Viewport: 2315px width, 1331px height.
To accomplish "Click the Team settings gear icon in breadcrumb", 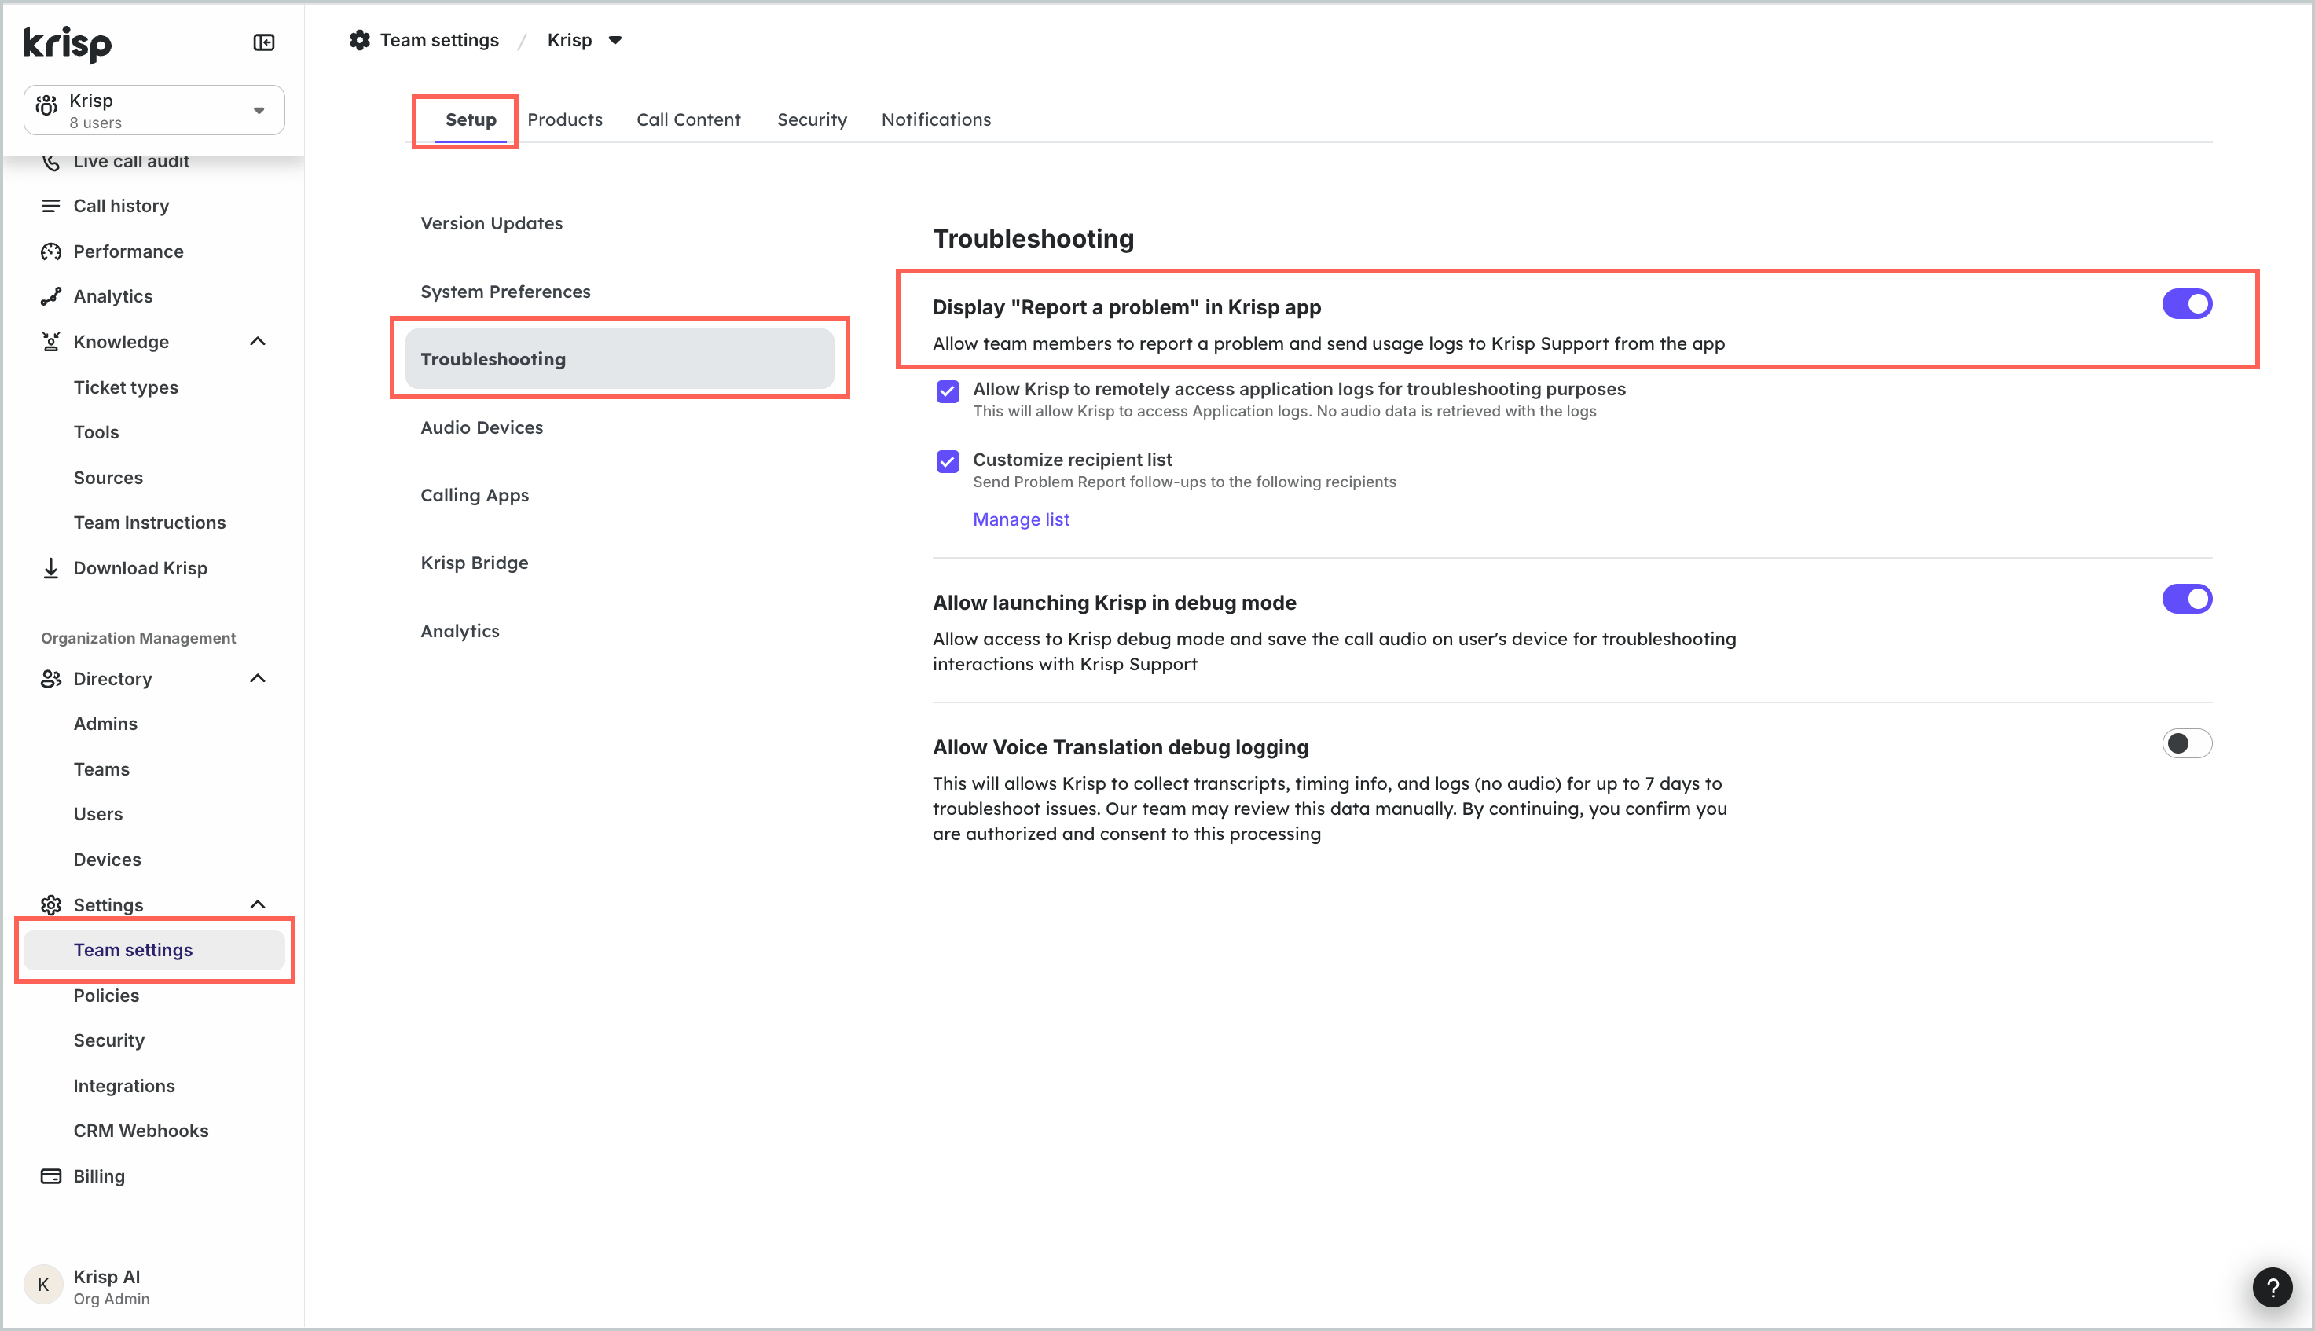I will click(x=360, y=40).
